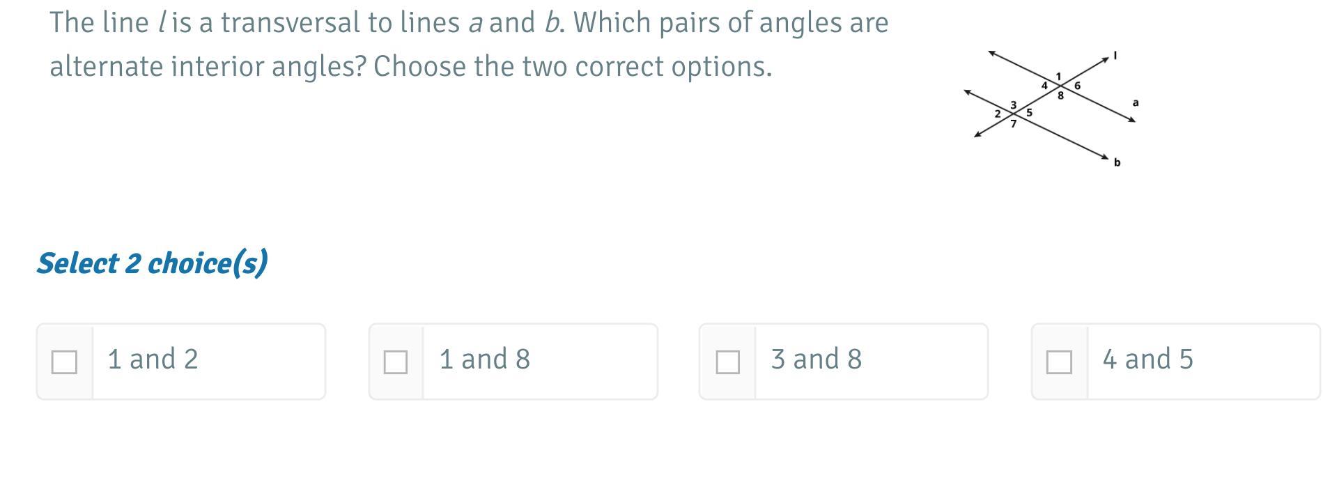Click angle label 6 in the diagram
Image resolution: width=1323 pixels, height=503 pixels.
pos(1077,86)
